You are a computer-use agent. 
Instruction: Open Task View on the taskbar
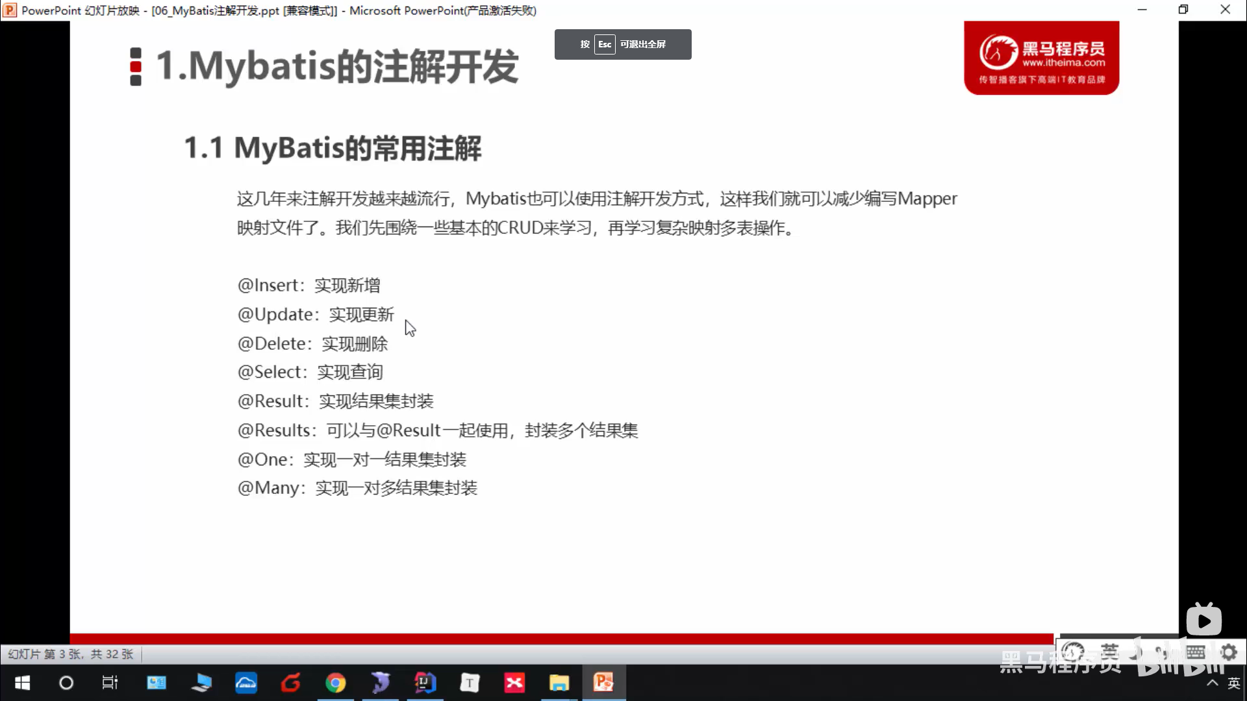click(x=110, y=683)
